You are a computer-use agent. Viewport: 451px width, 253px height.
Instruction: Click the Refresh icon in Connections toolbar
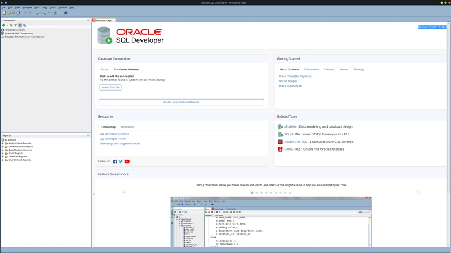pyautogui.click(x=11, y=25)
